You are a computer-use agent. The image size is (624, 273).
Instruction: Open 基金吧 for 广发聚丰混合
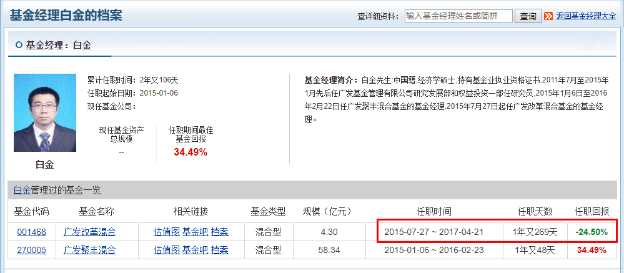[195, 250]
